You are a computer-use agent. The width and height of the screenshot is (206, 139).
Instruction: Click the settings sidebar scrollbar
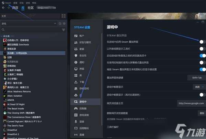pos(102,79)
